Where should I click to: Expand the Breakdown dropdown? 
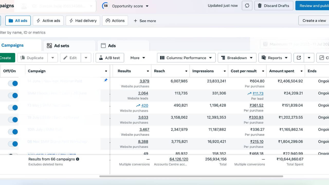click(x=237, y=58)
